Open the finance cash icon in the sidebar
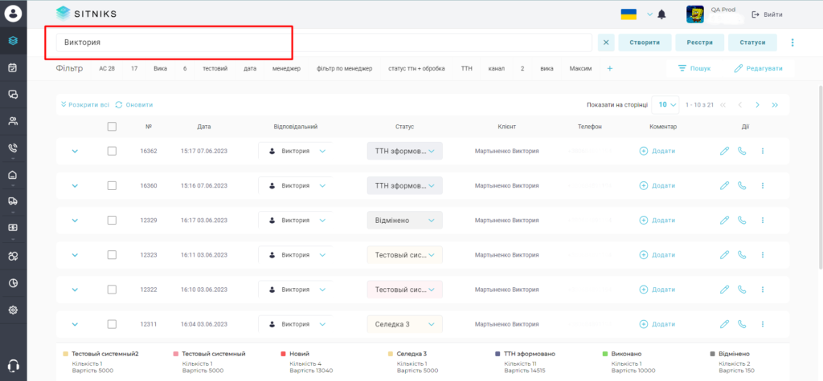Viewport: 823px width, 381px height. pyautogui.click(x=13, y=228)
